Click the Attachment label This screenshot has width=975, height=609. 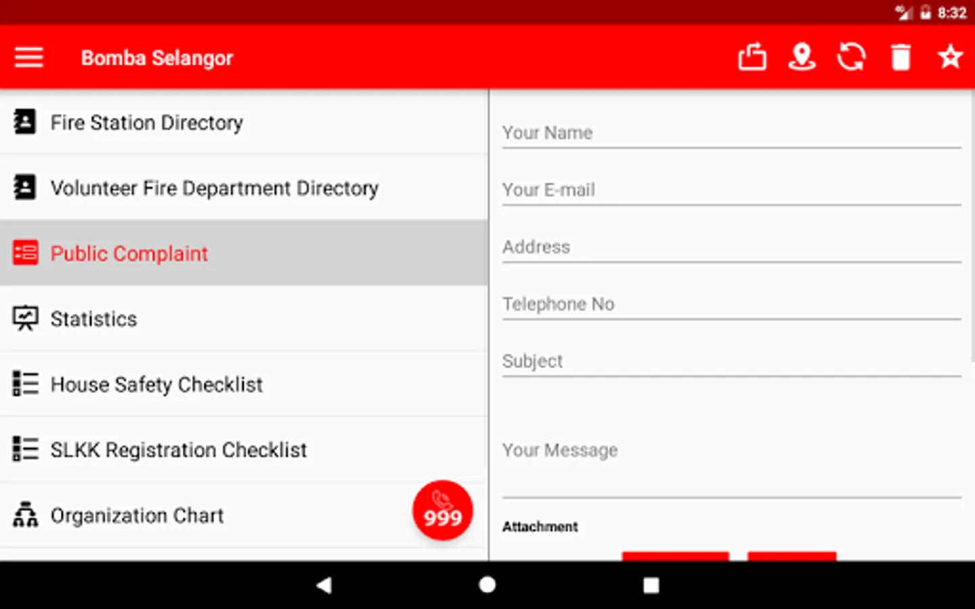[x=540, y=526]
